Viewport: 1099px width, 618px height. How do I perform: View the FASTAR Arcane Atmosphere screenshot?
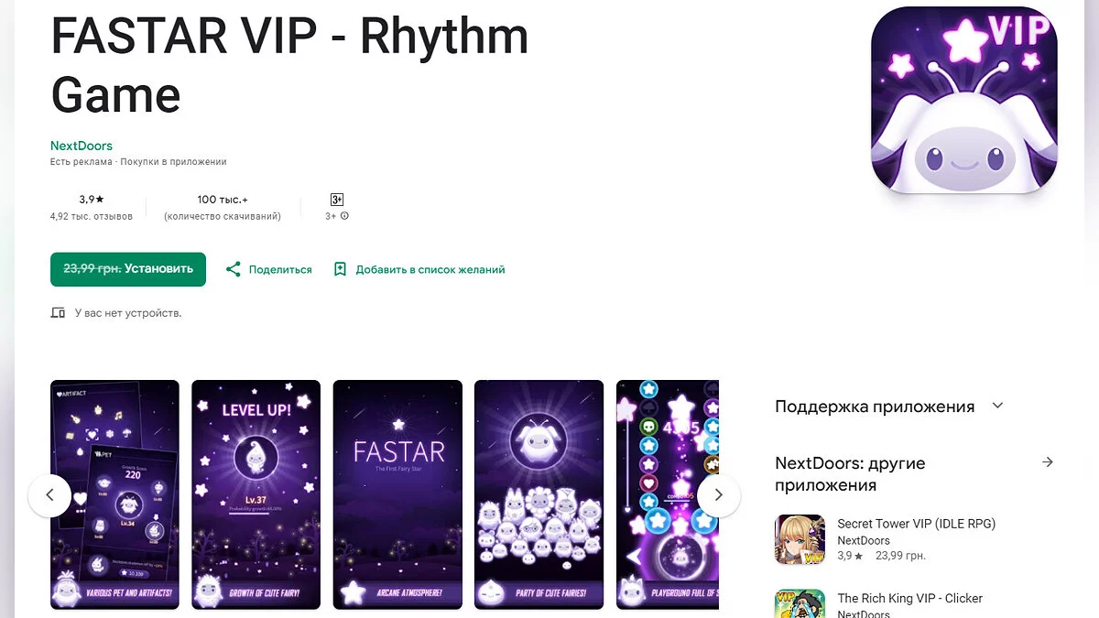[398, 494]
